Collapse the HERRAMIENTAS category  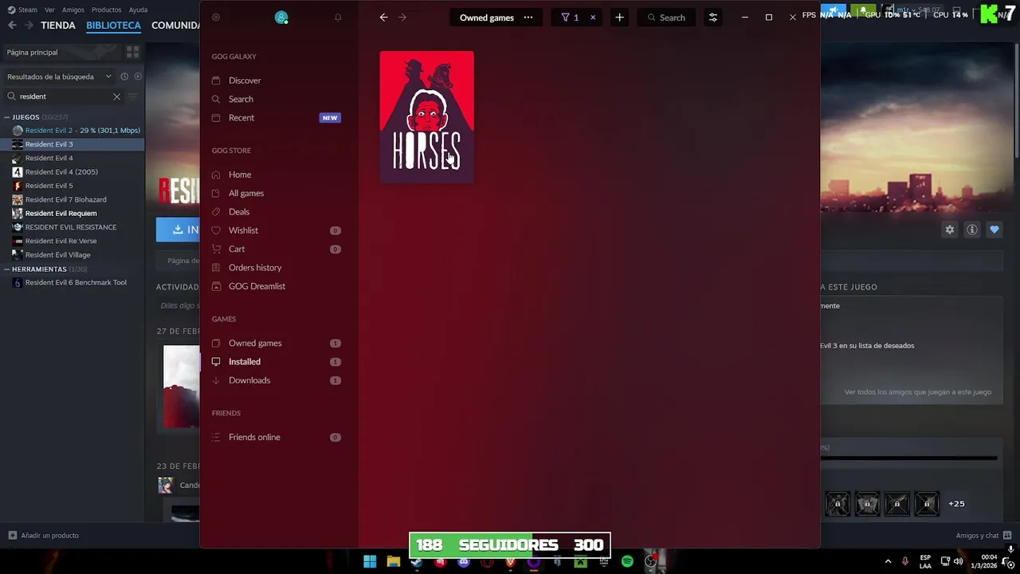(x=7, y=269)
